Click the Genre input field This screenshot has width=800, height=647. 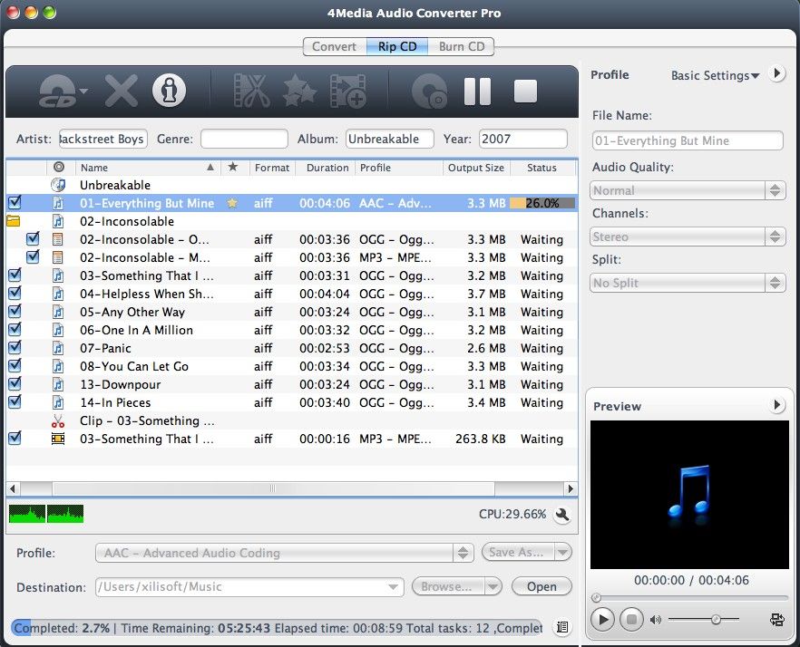(243, 139)
